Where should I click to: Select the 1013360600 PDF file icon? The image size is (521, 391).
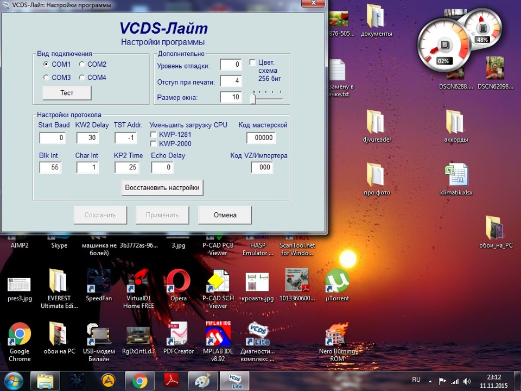click(297, 286)
